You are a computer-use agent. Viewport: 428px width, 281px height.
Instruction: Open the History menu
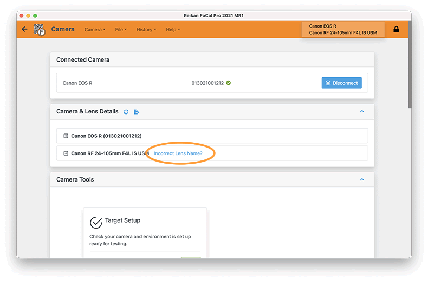pos(146,29)
